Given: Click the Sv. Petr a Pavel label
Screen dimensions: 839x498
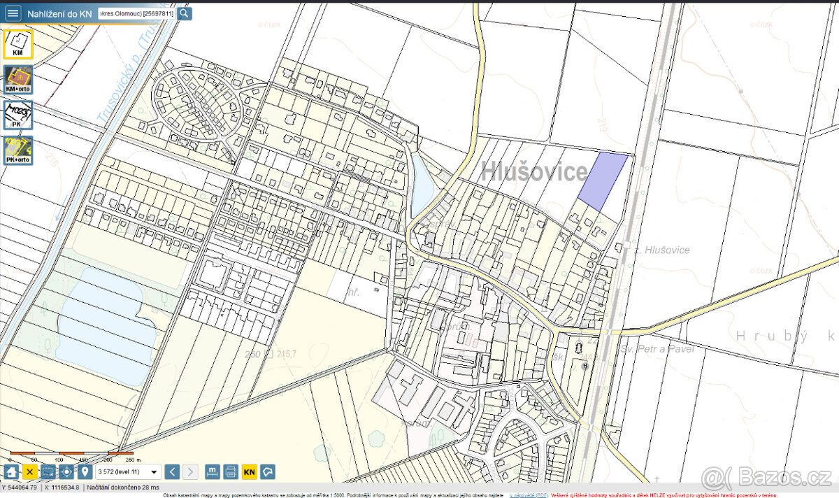Looking at the screenshot, I should coord(657,348).
